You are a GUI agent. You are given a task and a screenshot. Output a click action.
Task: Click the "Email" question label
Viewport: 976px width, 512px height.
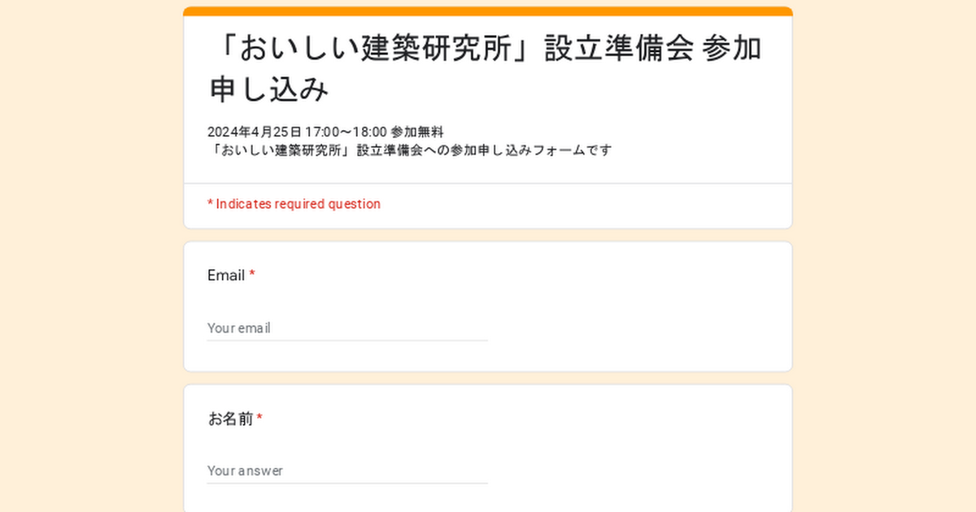pyautogui.click(x=226, y=276)
